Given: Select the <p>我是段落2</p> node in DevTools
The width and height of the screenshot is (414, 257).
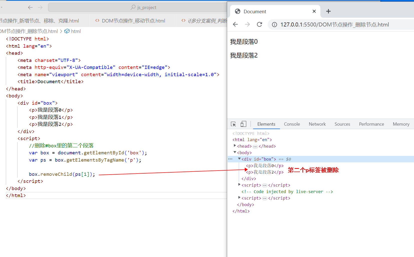Looking at the screenshot, I should [x=265, y=172].
